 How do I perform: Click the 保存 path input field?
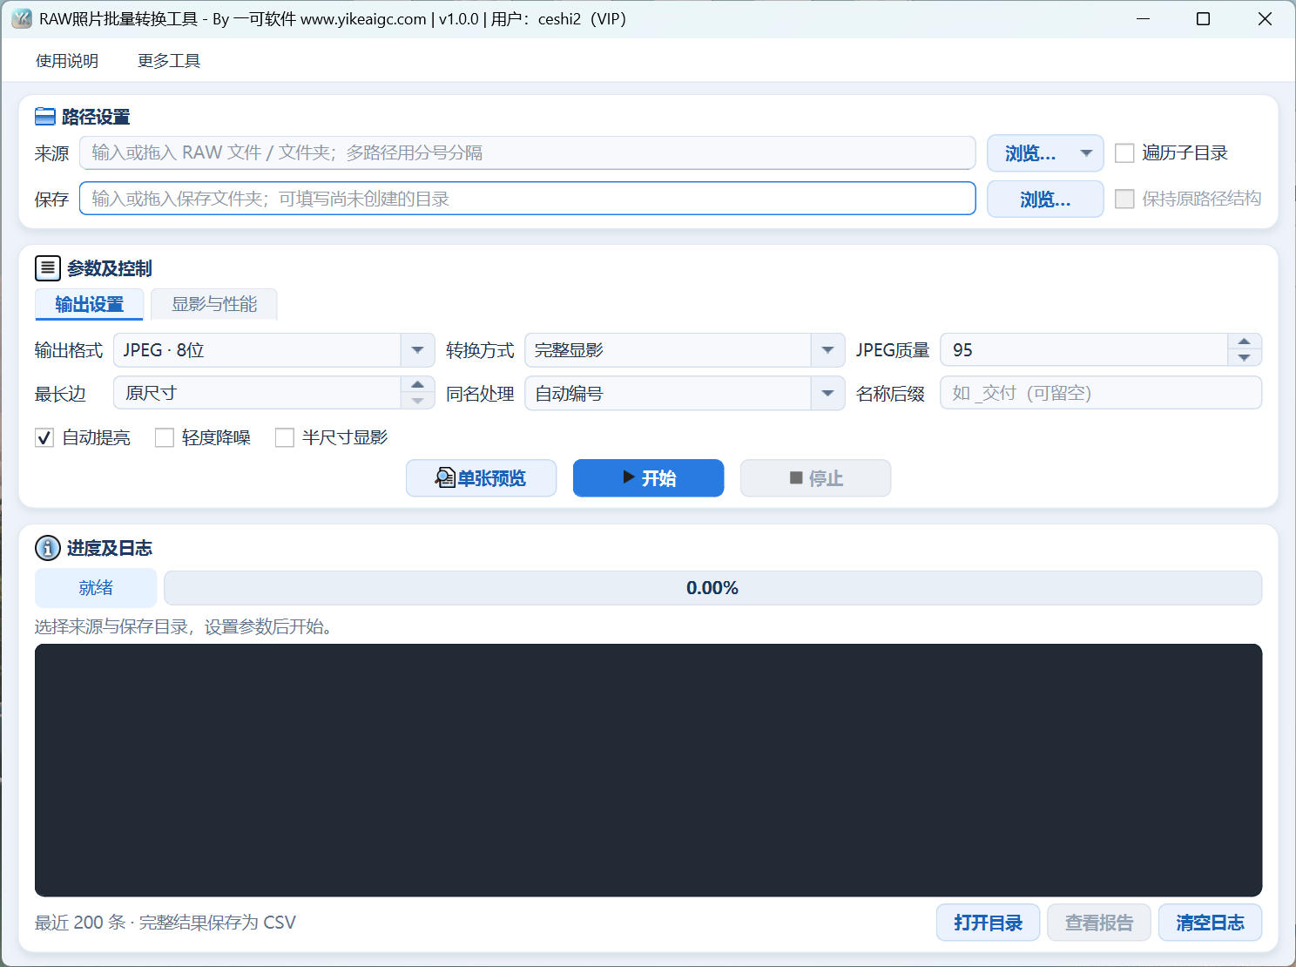[x=527, y=199]
